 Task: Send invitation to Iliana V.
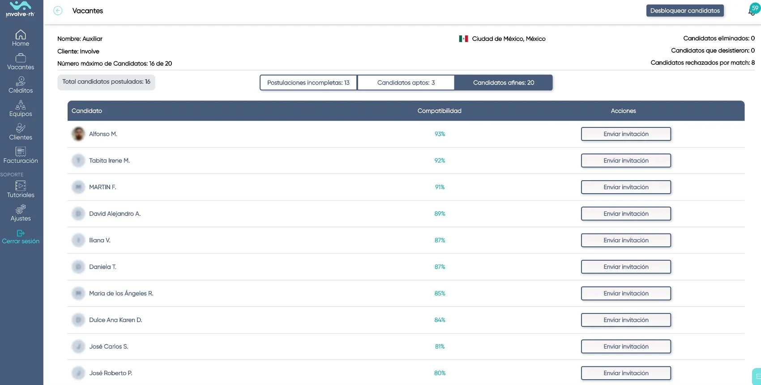pos(626,241)
